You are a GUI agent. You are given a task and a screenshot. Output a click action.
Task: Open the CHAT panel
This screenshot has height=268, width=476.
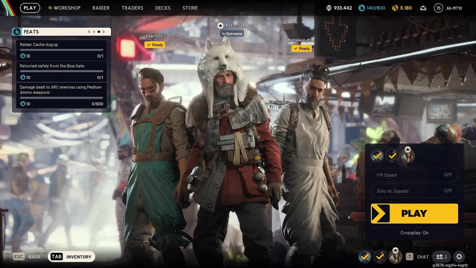(x=423, y=257)
